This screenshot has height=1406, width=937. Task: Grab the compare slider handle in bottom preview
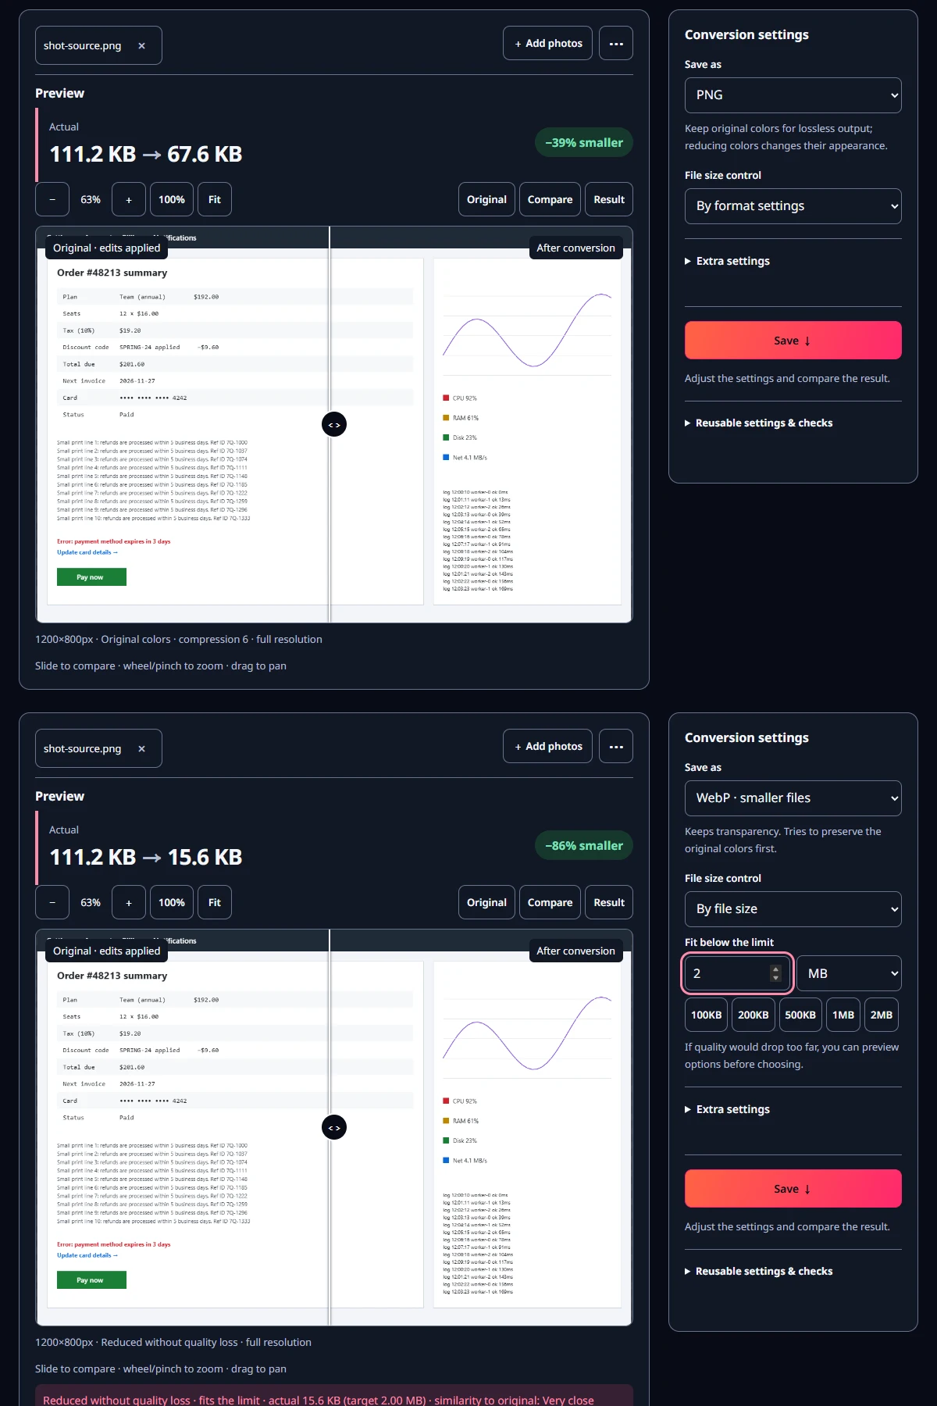pos(334,1128)
